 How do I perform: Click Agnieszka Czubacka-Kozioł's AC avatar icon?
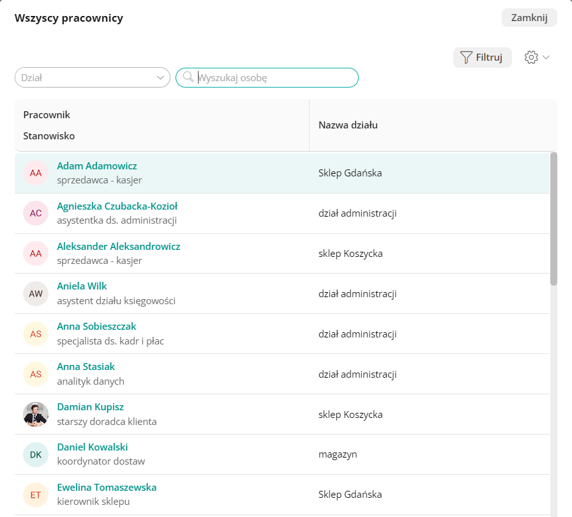[x=36, y=213]
